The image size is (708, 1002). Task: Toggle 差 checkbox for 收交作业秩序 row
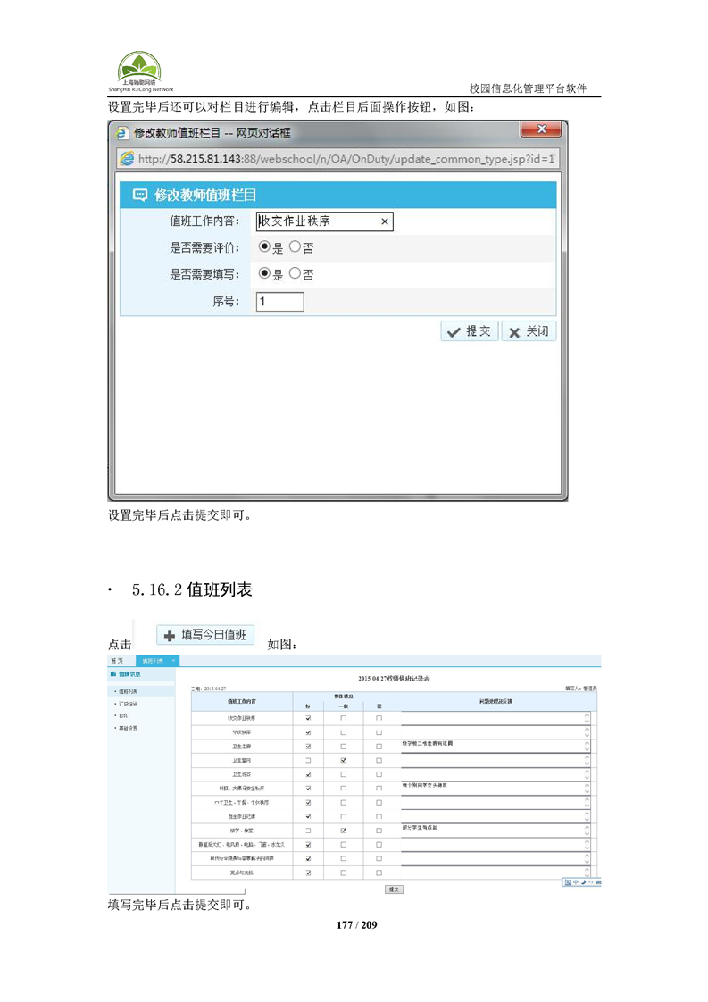[379, 718]
